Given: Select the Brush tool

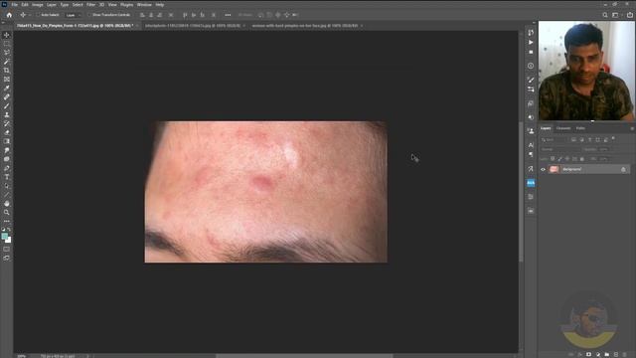Looking at the screenshot, I should pos(7,106).
